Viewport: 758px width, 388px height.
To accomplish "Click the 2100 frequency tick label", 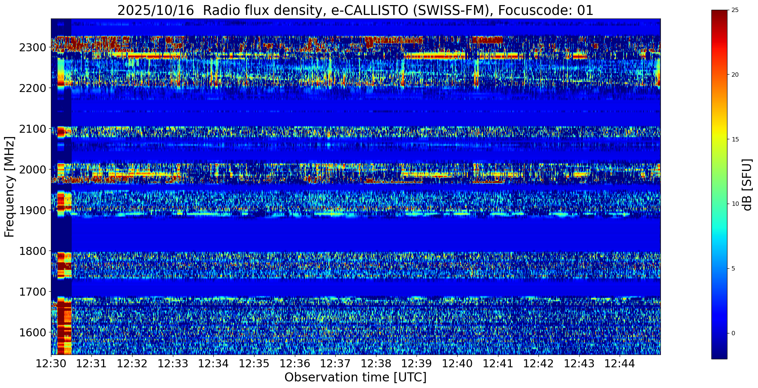I will point(33,129).
